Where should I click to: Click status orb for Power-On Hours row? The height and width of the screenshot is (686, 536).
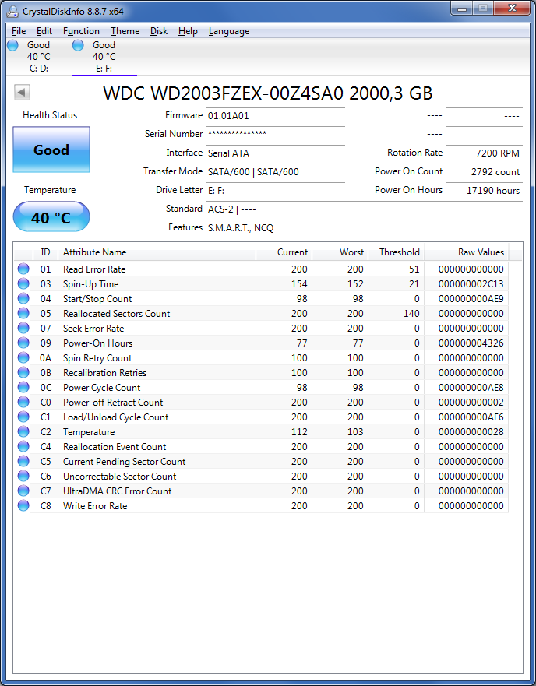(x=23, y=343)
